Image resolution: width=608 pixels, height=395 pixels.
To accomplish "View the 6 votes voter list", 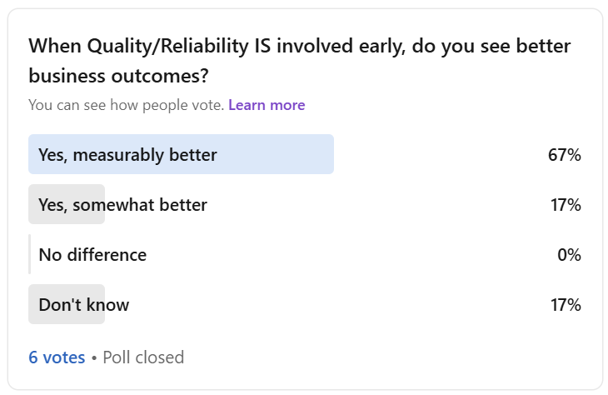I will (x=57, y=357).
